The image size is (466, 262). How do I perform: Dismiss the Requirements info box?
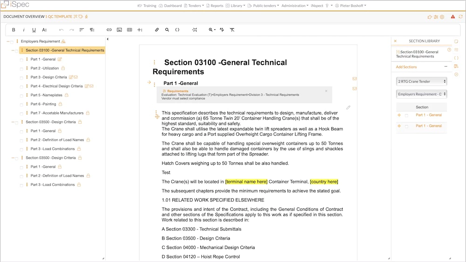(326, 91)
